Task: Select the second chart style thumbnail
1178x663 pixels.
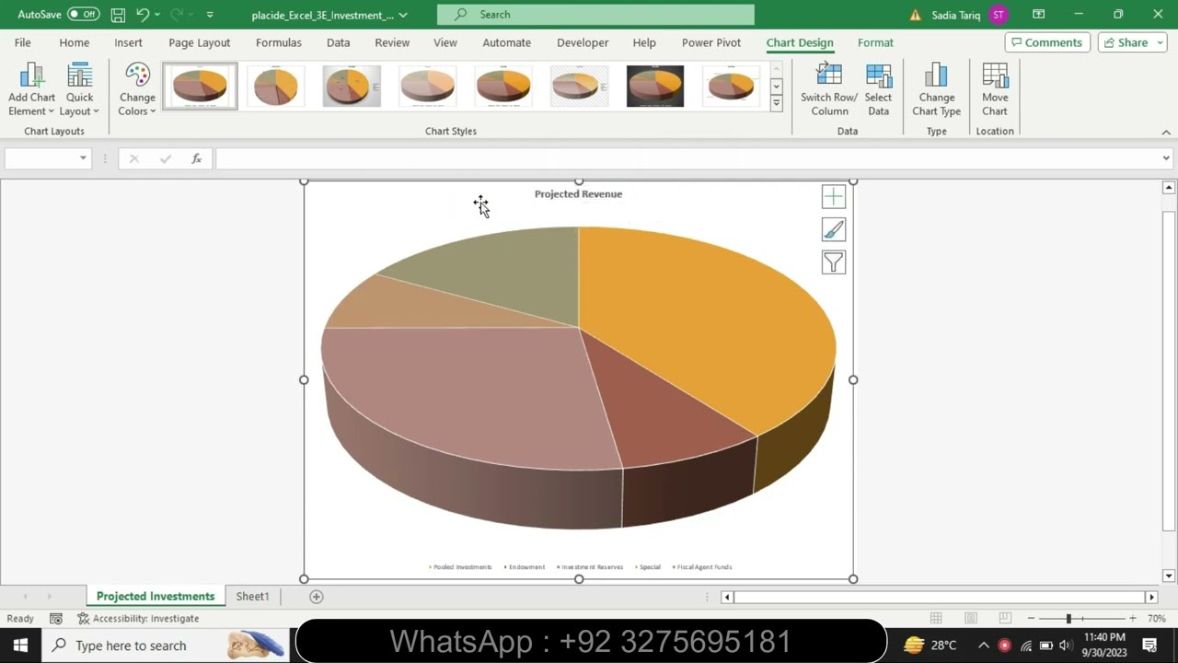Action: [x=275, y=86]
